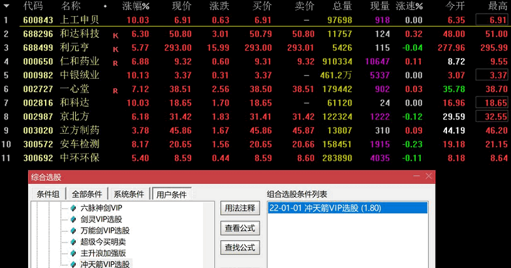Sort by the 名称 column header

(71, 6)
